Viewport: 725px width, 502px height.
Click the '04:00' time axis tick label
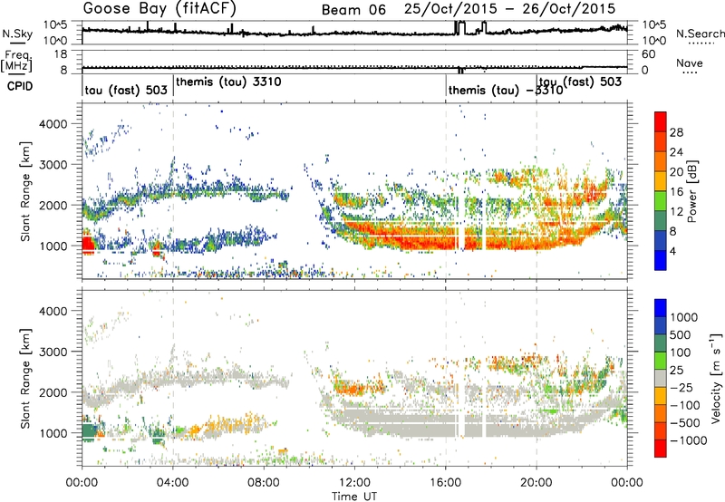[x=172, y=483]
